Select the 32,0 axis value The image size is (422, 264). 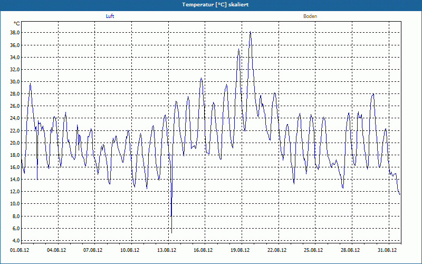pos(15,69)
